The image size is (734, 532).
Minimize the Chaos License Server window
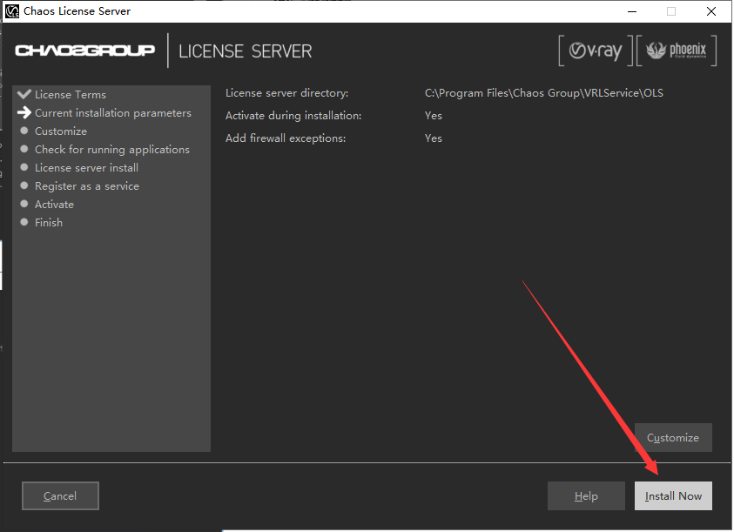pyautogui.click(x=630, y=11)
